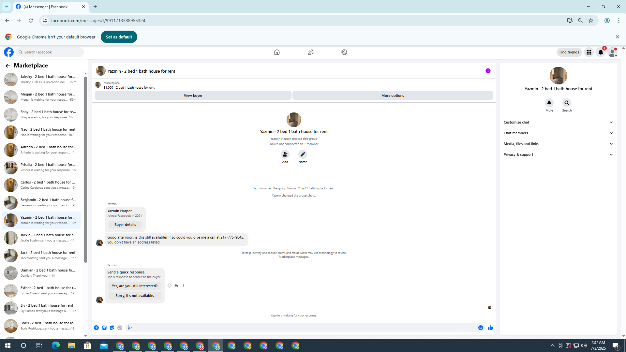The height and width of the screenshot is (352, 626).
Task: Open the Facebook menu grid icon
Action: tap(589, 52)
